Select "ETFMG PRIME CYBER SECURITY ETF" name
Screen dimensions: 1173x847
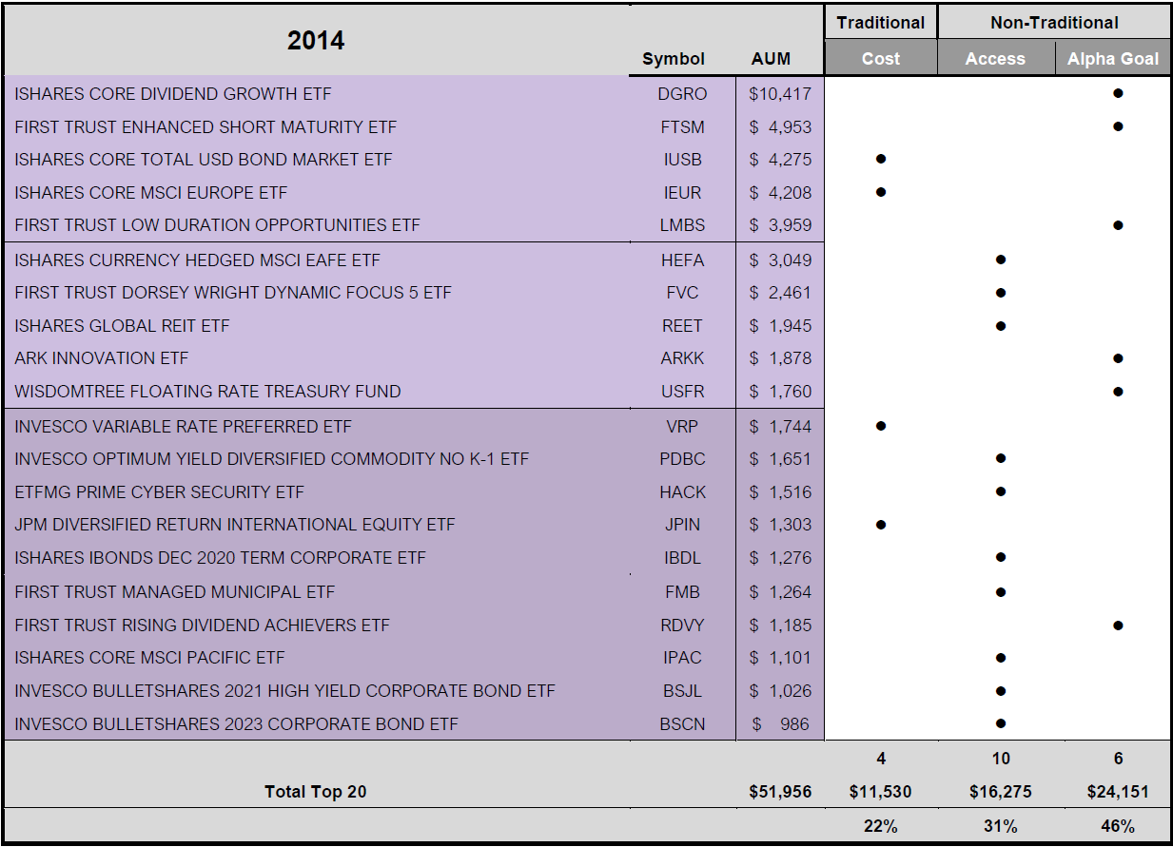160,491
